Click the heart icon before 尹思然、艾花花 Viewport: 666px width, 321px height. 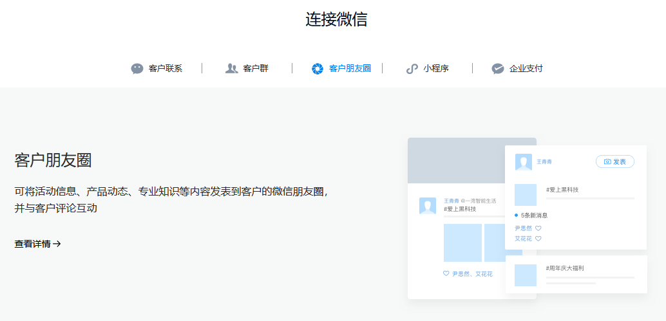pyautogui.click(x=446, y=273)
